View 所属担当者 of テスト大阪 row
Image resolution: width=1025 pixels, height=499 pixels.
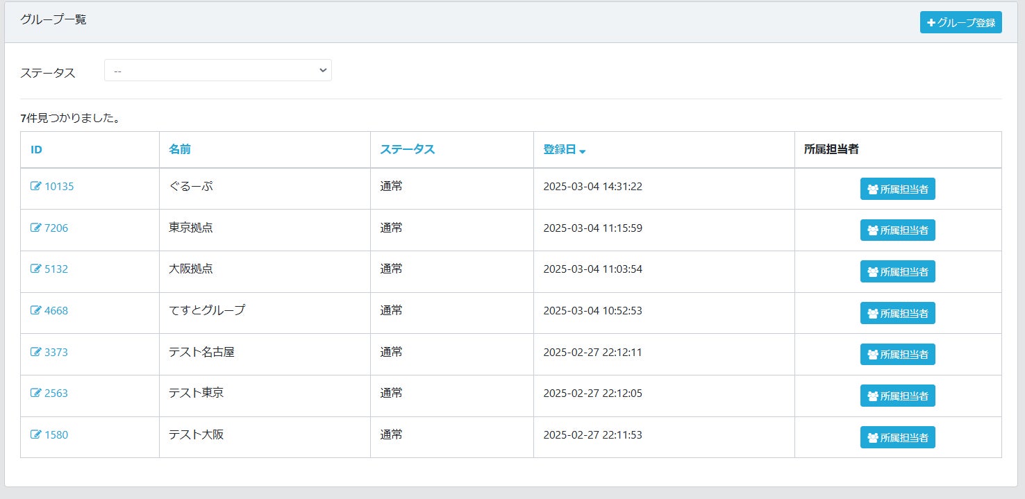point(897,437)
